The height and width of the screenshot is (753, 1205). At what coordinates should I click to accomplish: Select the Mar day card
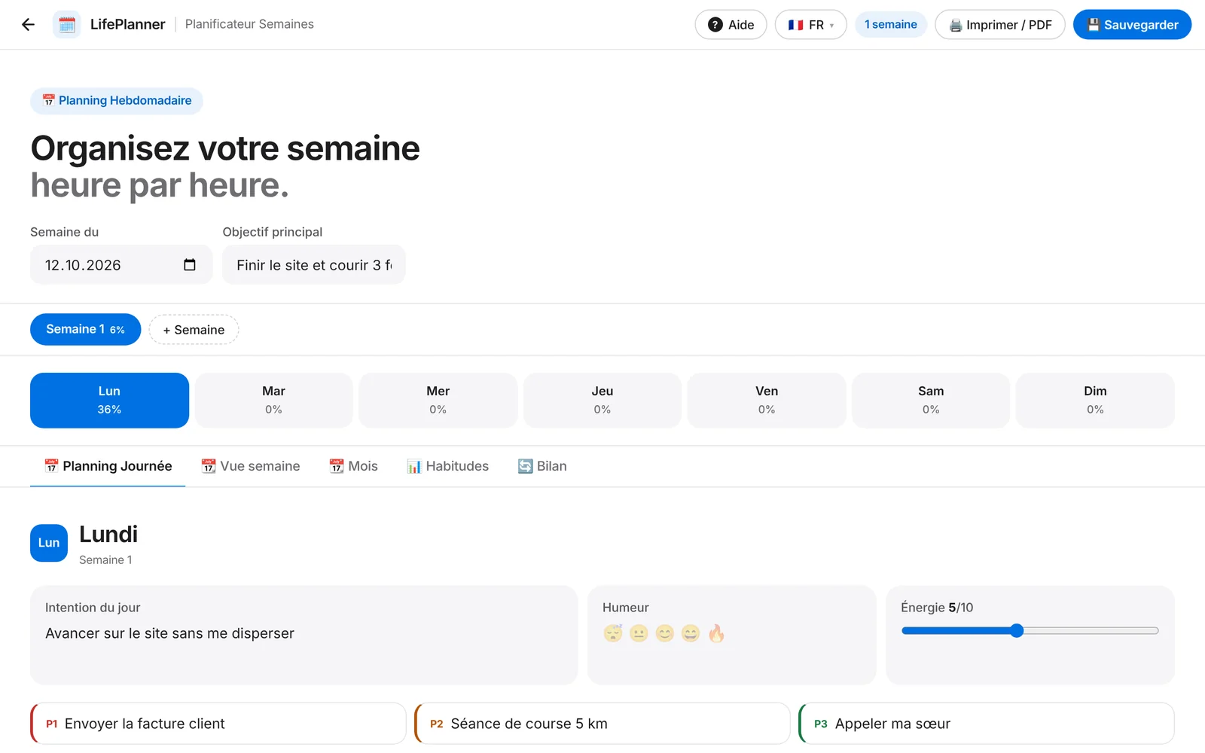click(273, 401)
